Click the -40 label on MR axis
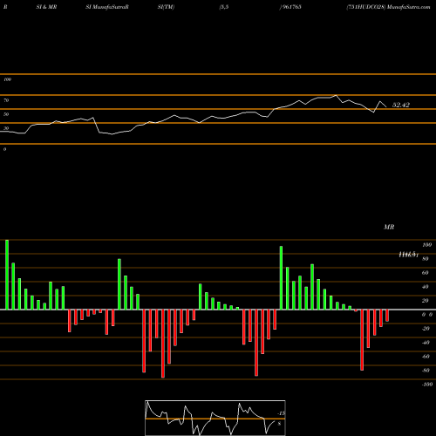Viewport: 436px width, 436px height. (x=426, y=343)
